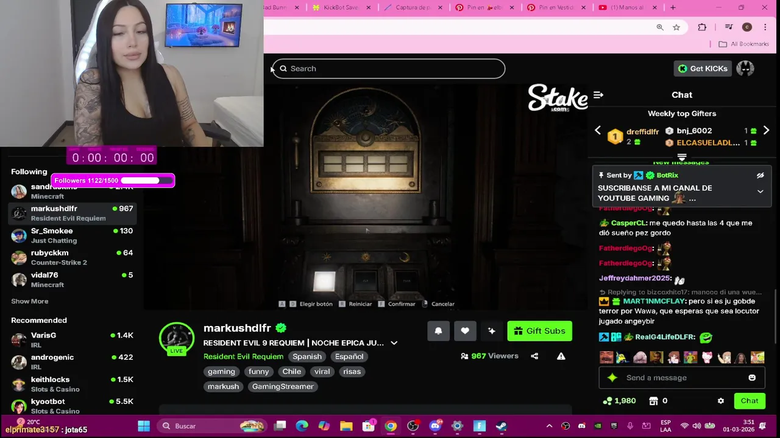
Task: Select the gaming tag
Action: pyautogui.click(x=221, y=372)
